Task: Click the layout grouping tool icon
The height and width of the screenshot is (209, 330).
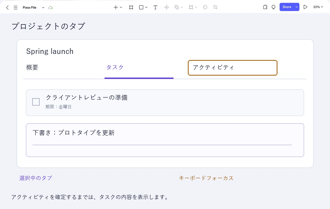Action: pyautogui.click(x=191, y=7)
